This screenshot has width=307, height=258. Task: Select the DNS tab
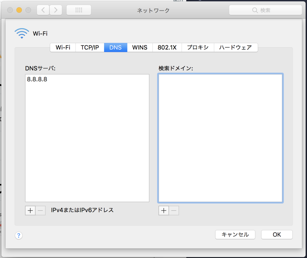point(115,48)
